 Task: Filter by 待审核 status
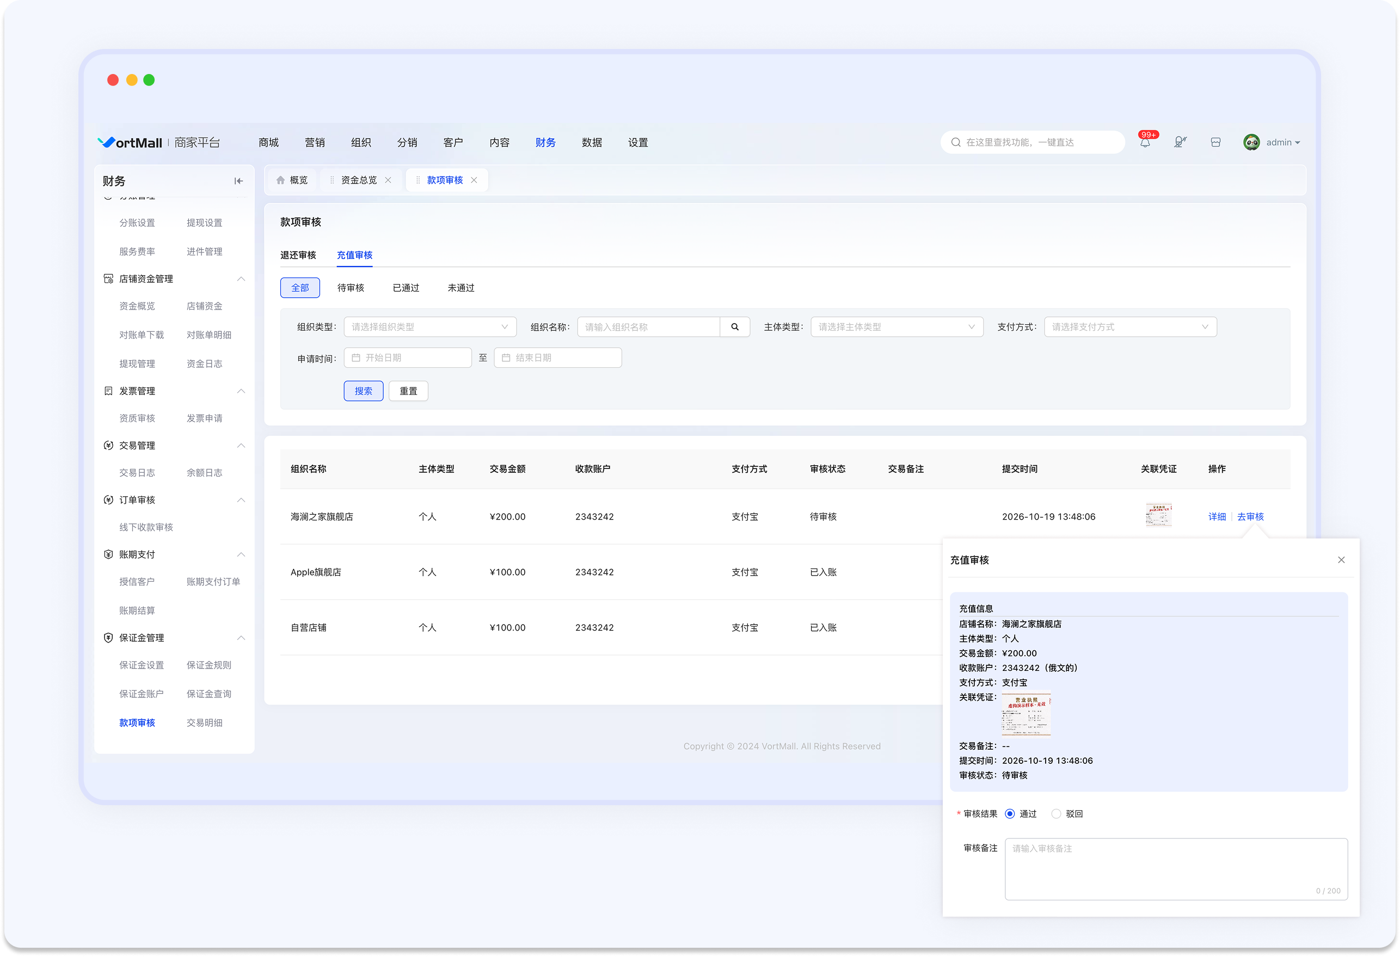[351, 288]
